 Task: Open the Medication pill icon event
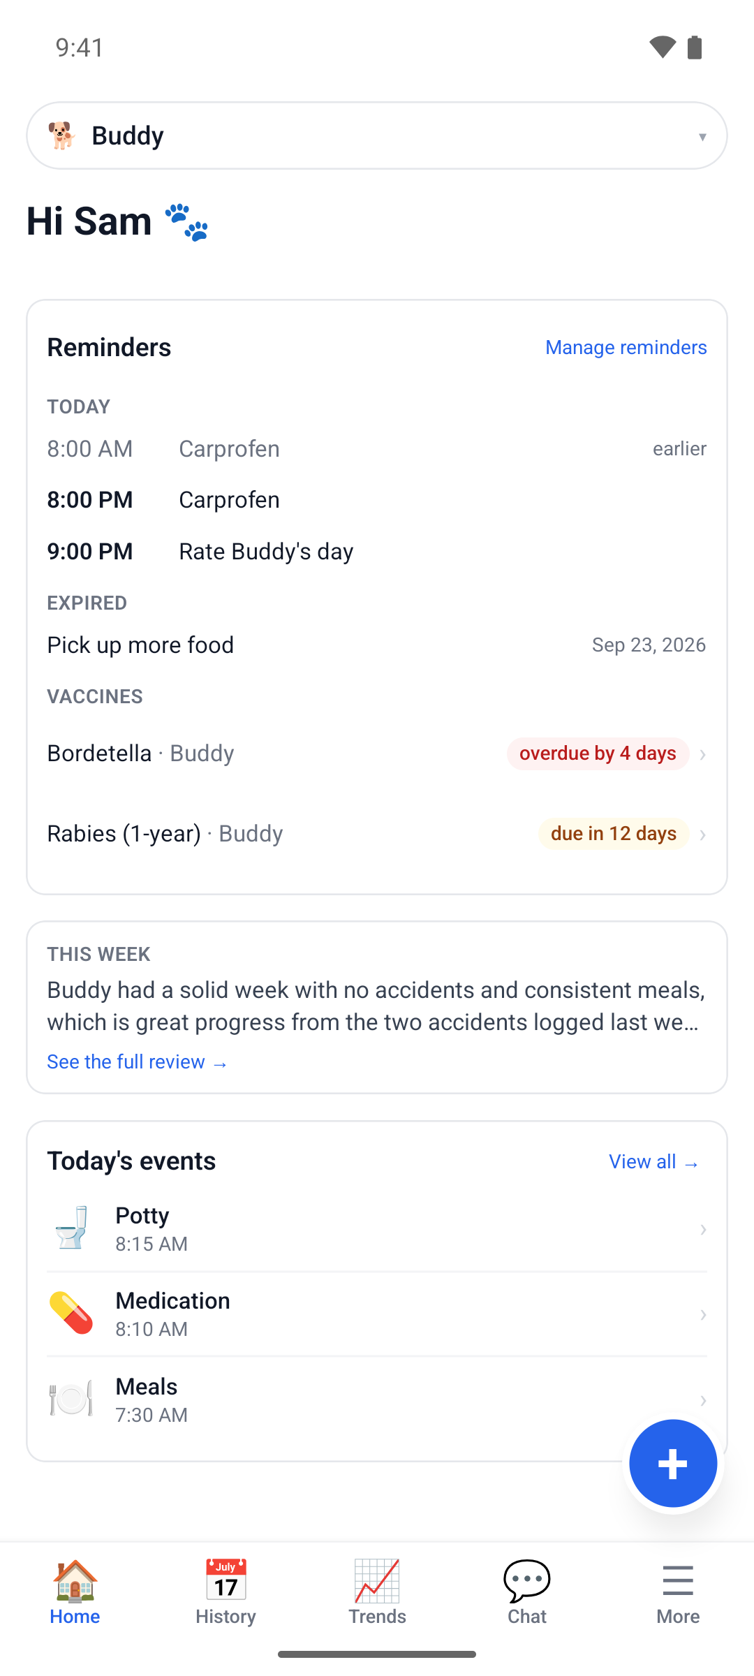pyautogui.click(x=377, y=1314)
